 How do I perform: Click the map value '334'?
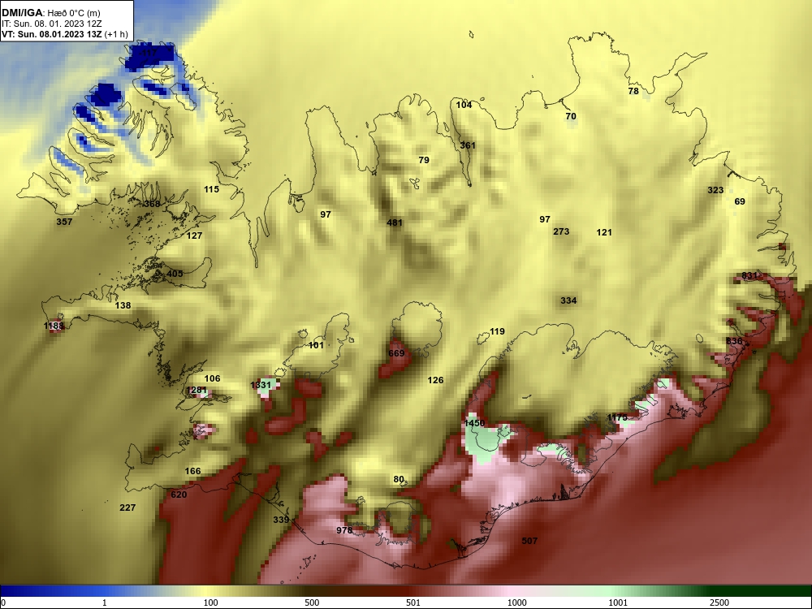click(x=568, y=300)
